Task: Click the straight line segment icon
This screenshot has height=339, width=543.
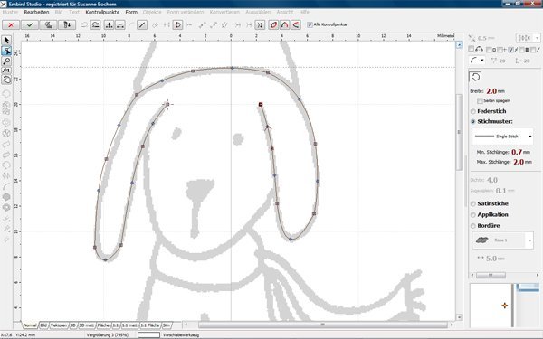Action: [142, 25]
